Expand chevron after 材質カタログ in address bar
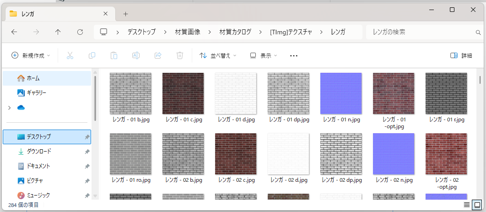This screenshot has height=212, width=486. (x=260, y=32)
